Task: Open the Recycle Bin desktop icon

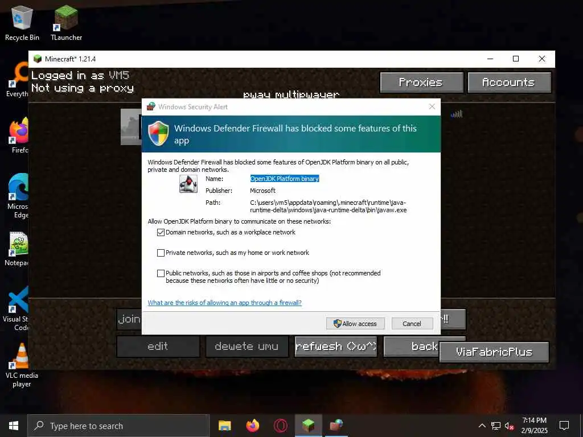Action: (22, 23)
